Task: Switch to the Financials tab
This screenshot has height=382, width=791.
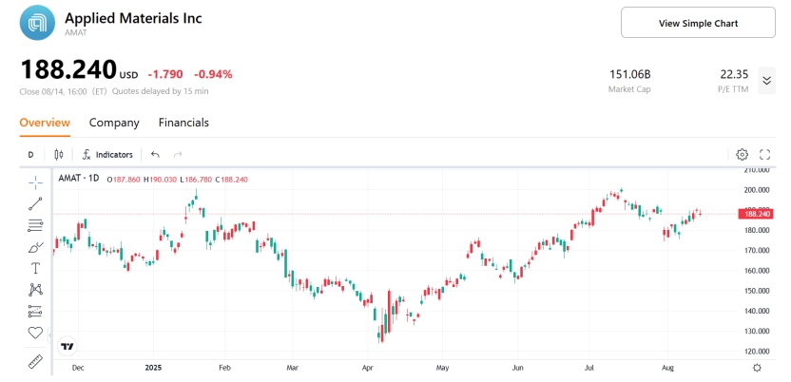Action: pyautogui.click(x=183, y=123)
